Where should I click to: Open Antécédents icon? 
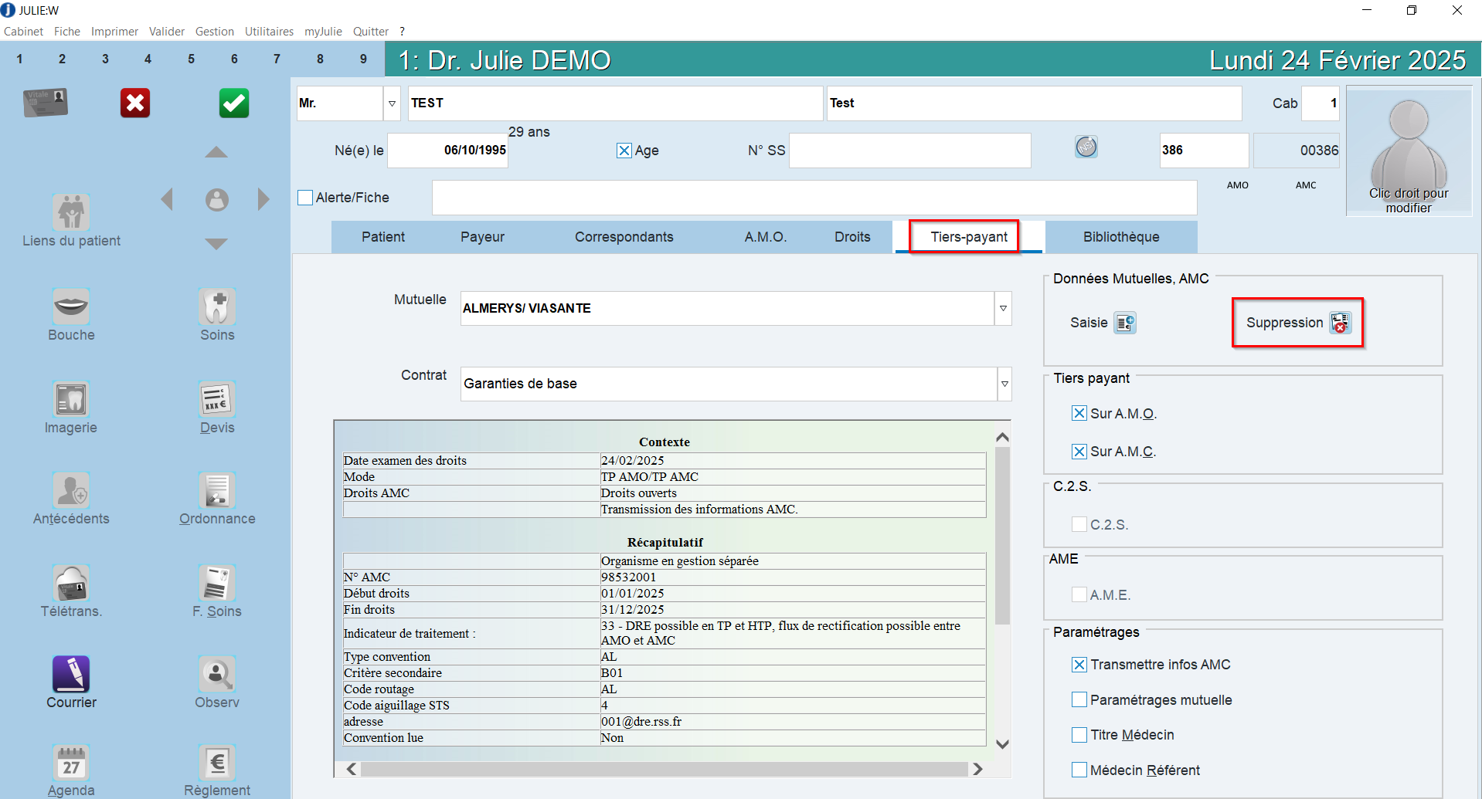(x=71, y=490)
